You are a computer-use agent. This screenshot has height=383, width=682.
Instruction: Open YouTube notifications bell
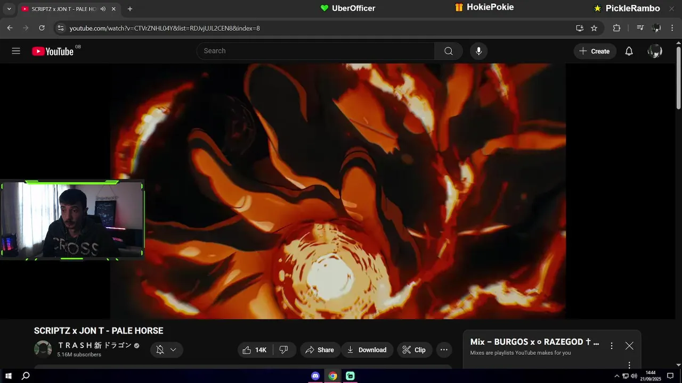629,51
